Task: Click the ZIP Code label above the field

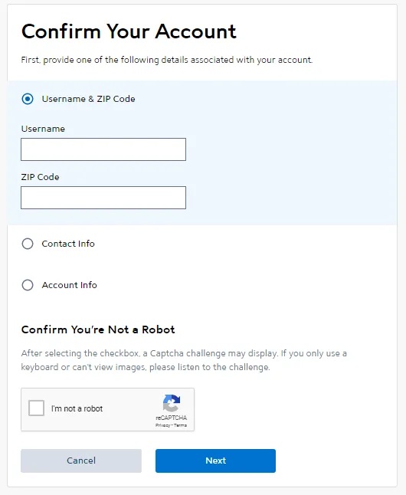Action: tap(40, 177)
